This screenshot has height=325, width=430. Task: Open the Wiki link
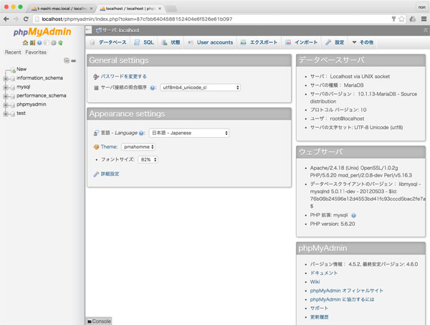[x=315, y=282]
